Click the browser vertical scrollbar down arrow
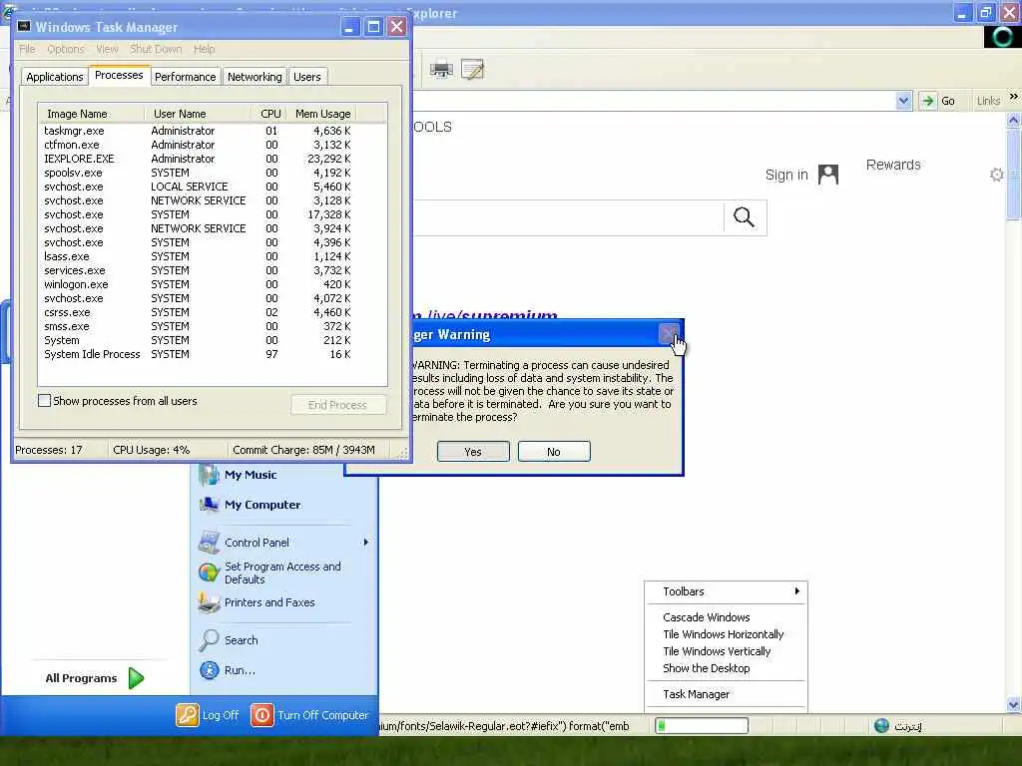This screenshot has width=1022, height=766. click(x=1014, y=704)
